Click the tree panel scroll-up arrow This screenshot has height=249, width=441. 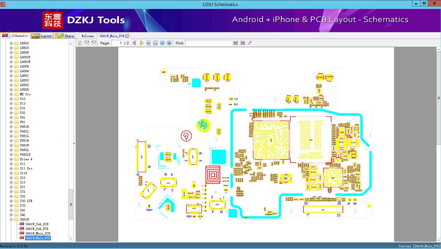(x=71, y=43)
